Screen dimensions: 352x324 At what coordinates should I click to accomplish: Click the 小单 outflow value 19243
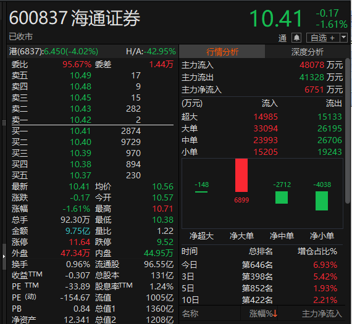click(x=330, y=152)
